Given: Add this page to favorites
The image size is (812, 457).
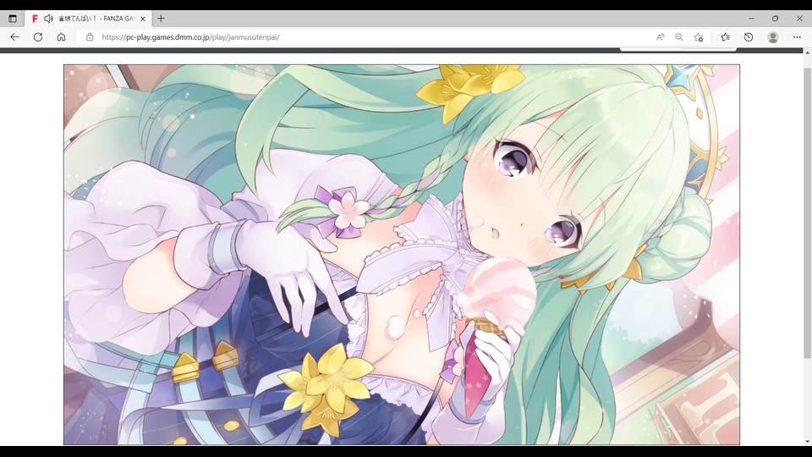Looking at the screenshot, I should coord(698,37).
